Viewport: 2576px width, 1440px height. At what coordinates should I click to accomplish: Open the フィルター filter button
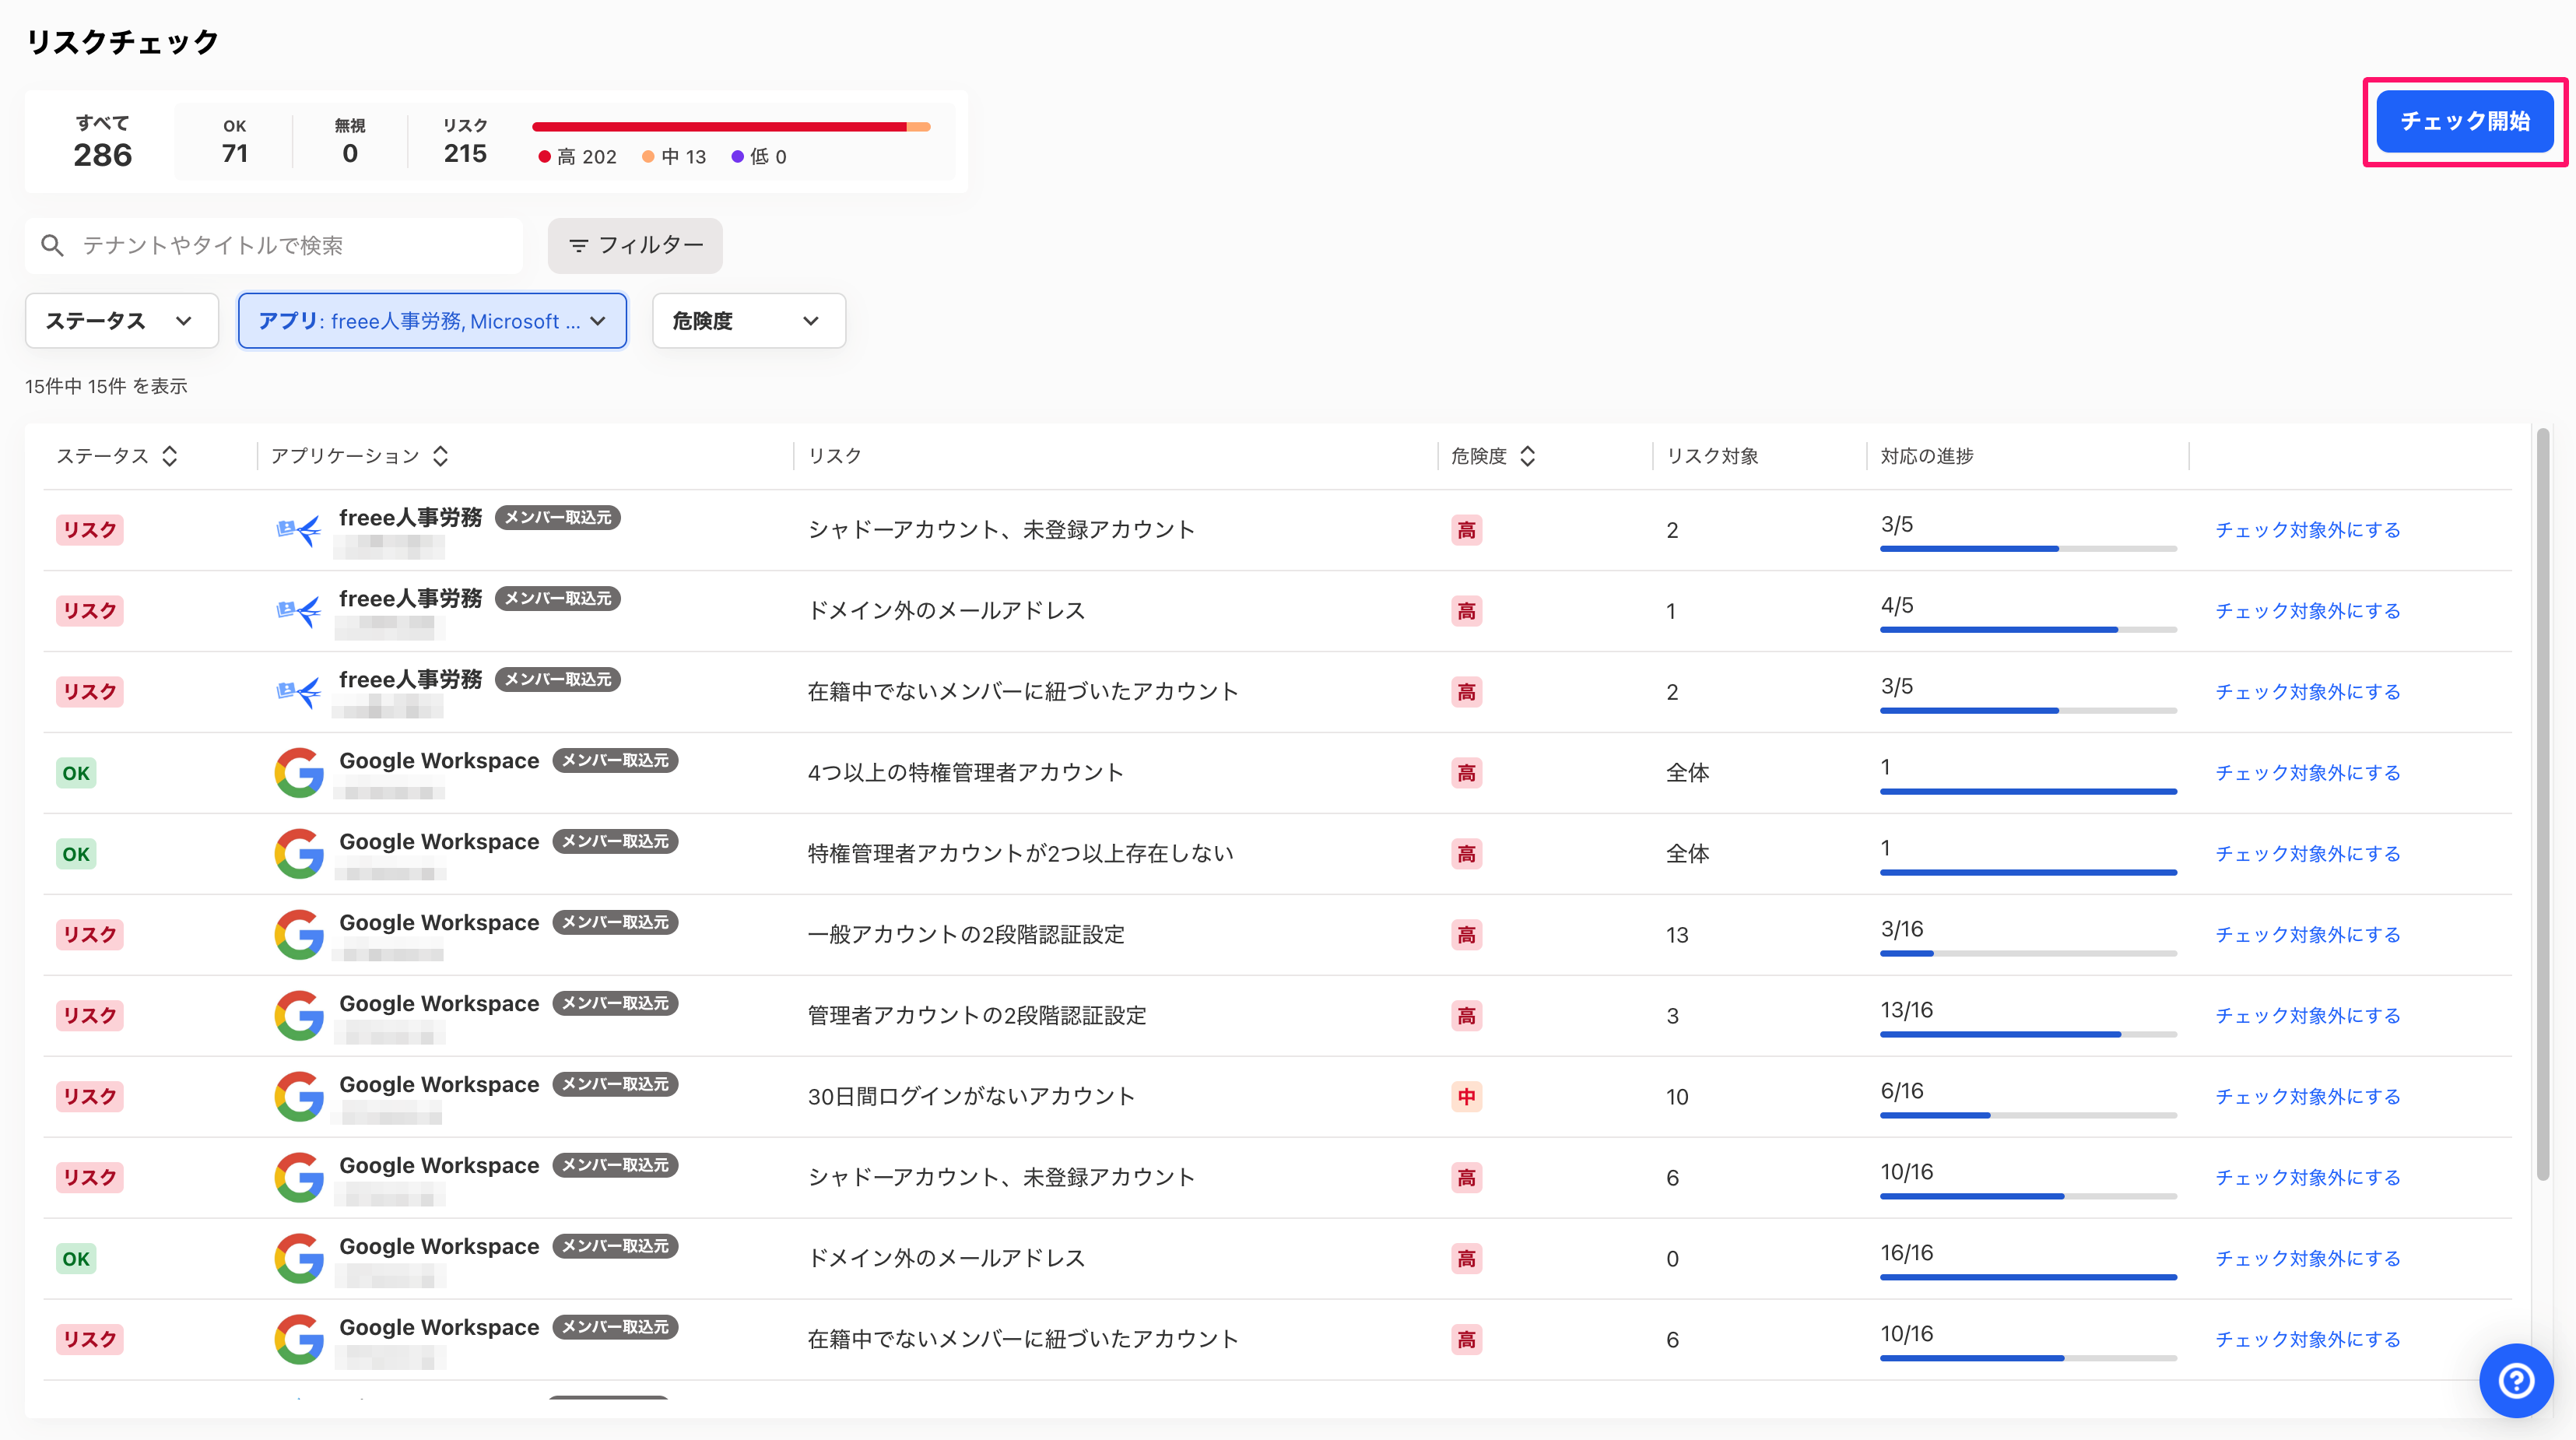click(635, 245)
